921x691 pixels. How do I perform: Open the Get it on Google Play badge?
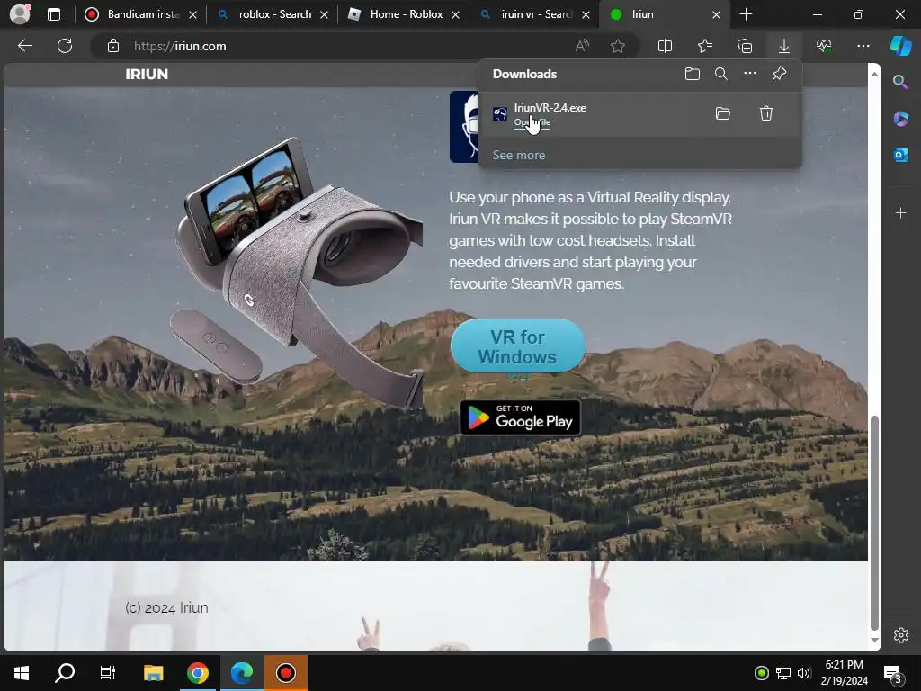[x=521, y=417]
